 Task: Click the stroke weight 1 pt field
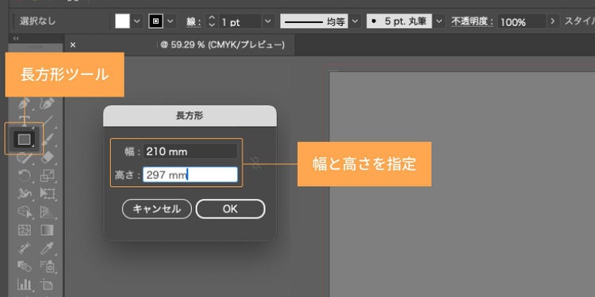[240, 21]
